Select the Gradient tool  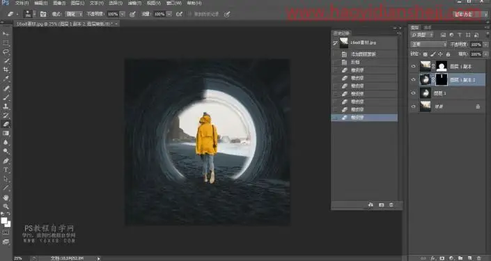point(6,134)
